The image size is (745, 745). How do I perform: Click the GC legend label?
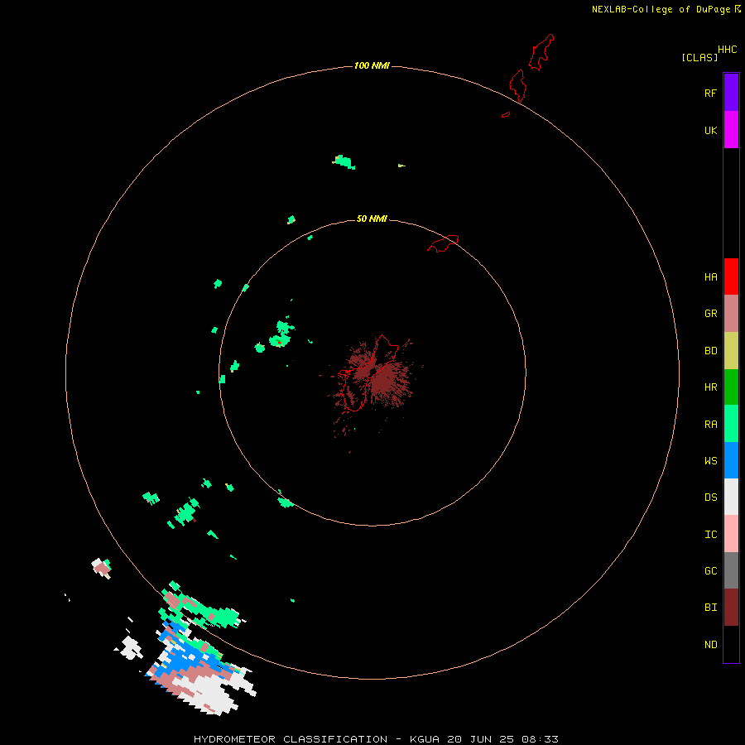pos(710,571)
